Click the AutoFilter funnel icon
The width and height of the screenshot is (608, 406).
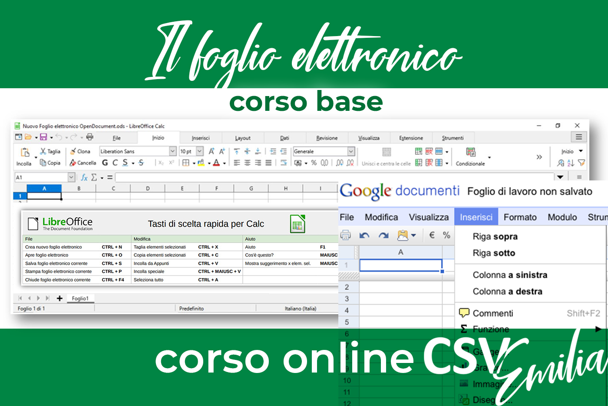click(x=582, y=163)
